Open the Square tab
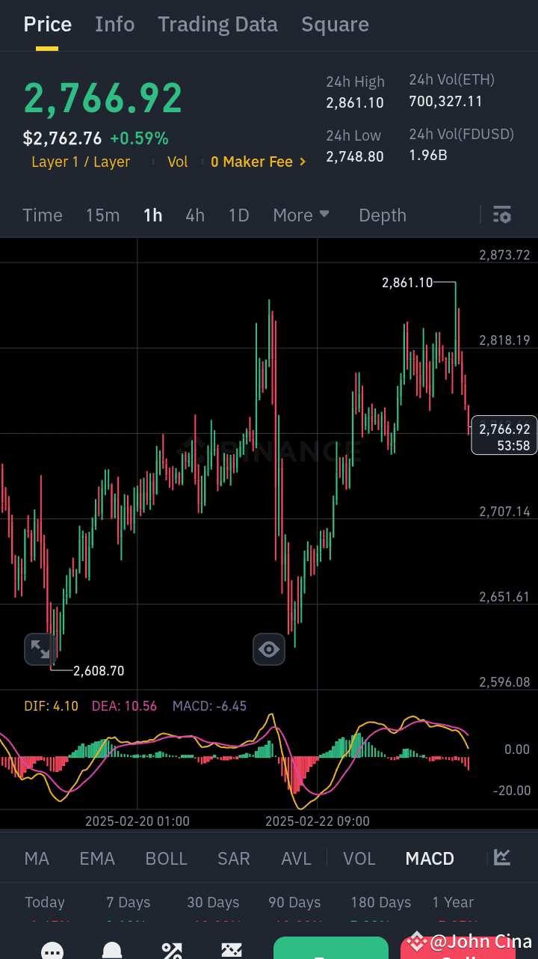538x959 pixels. tap(335, 24)
